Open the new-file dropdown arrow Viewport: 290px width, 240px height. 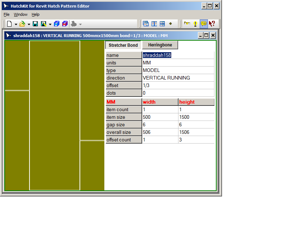pos(16,24)
